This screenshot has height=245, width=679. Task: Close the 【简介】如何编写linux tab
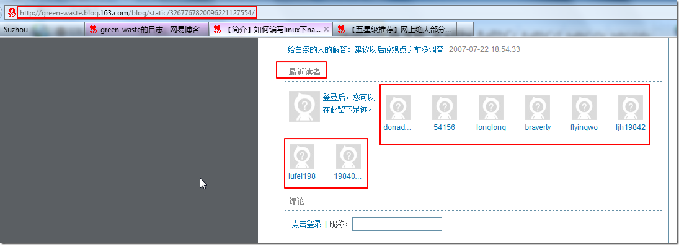point(327,29)
